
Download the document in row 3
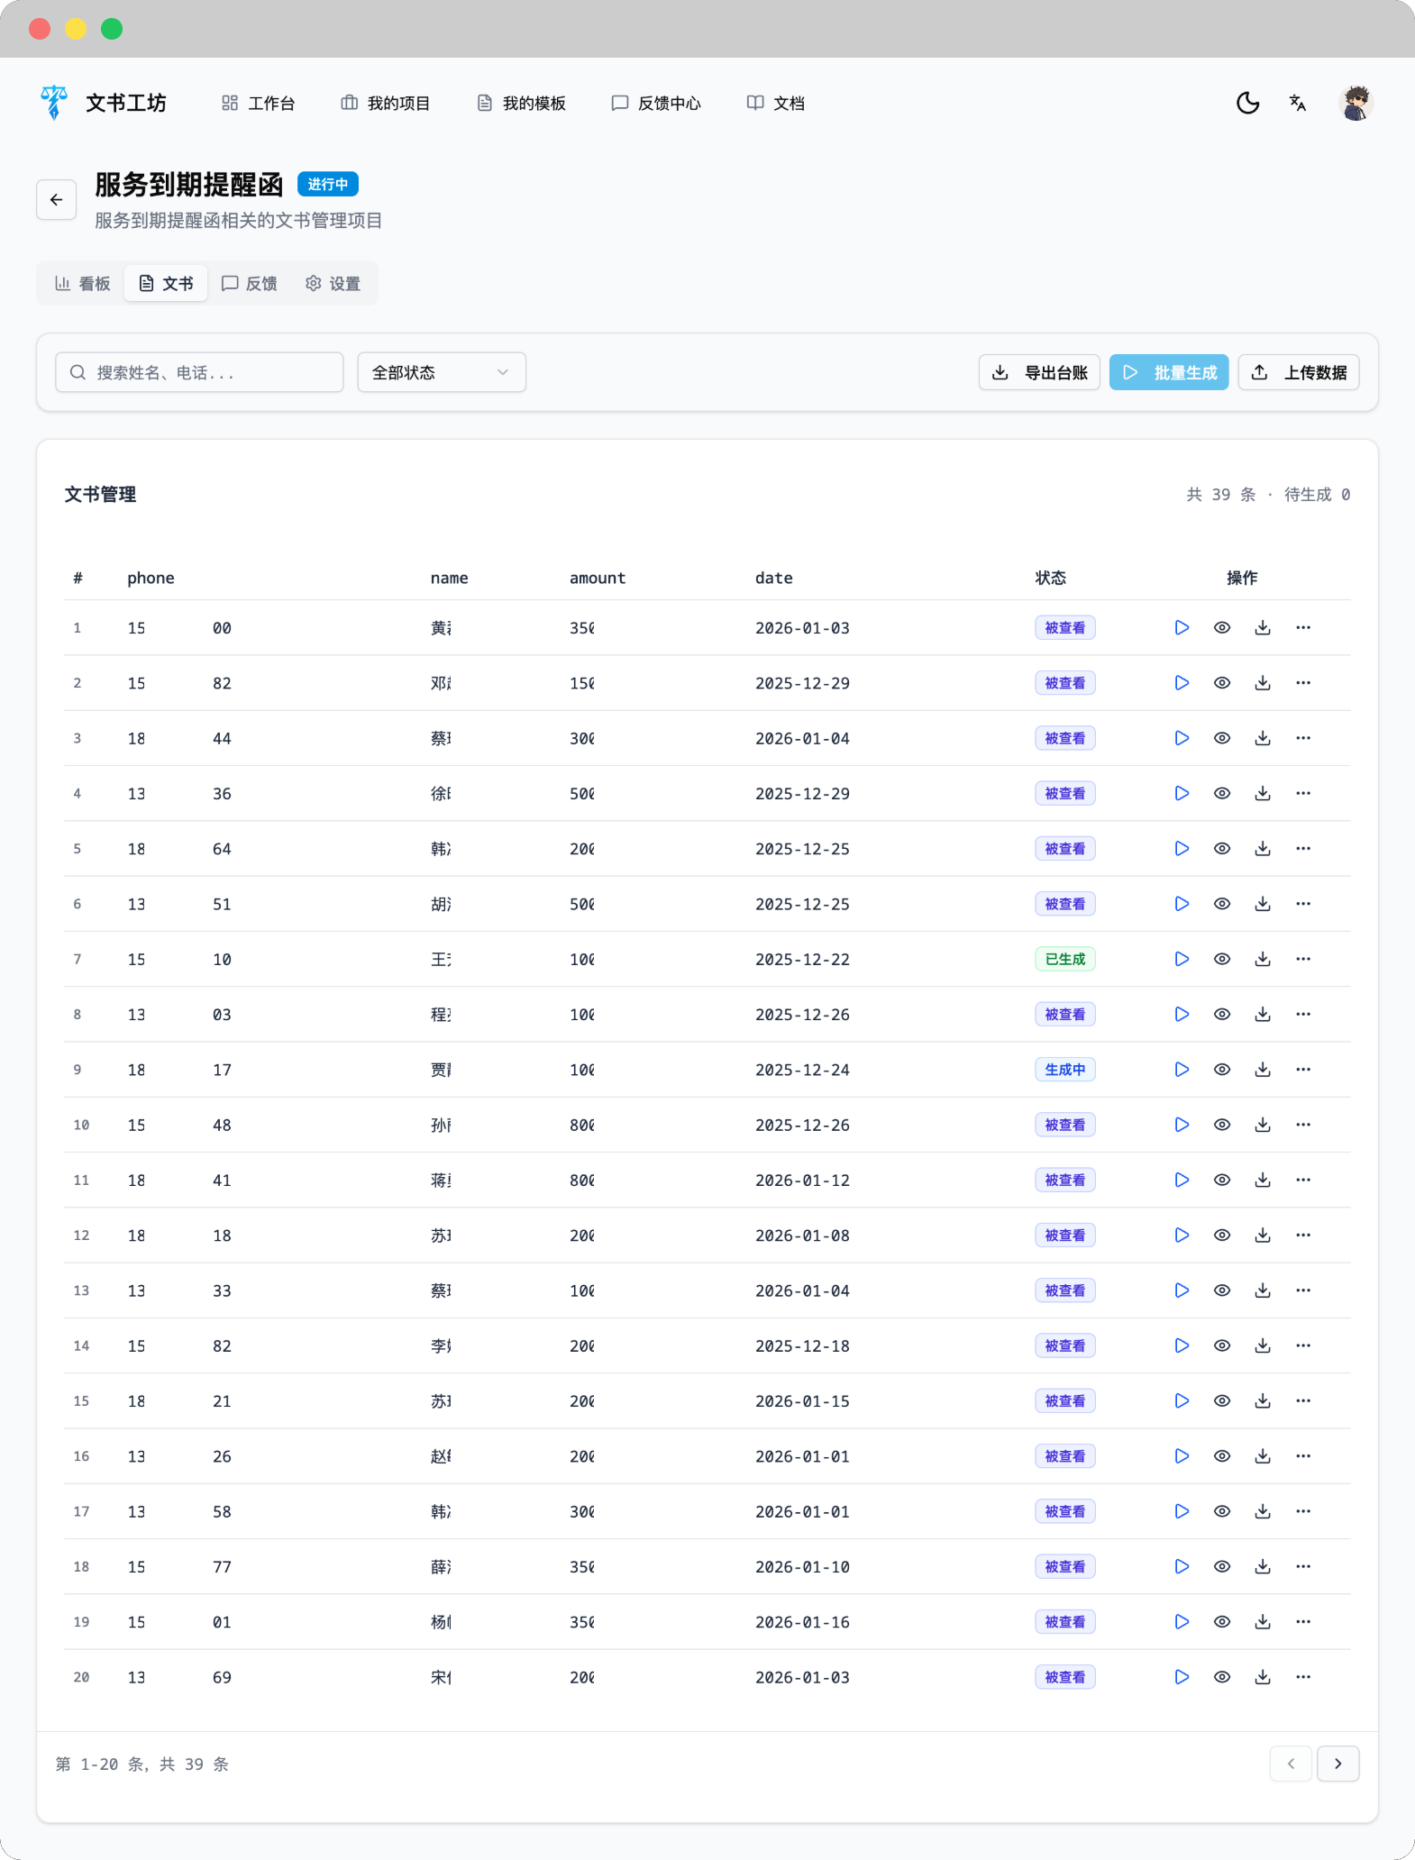(1263, 738)
